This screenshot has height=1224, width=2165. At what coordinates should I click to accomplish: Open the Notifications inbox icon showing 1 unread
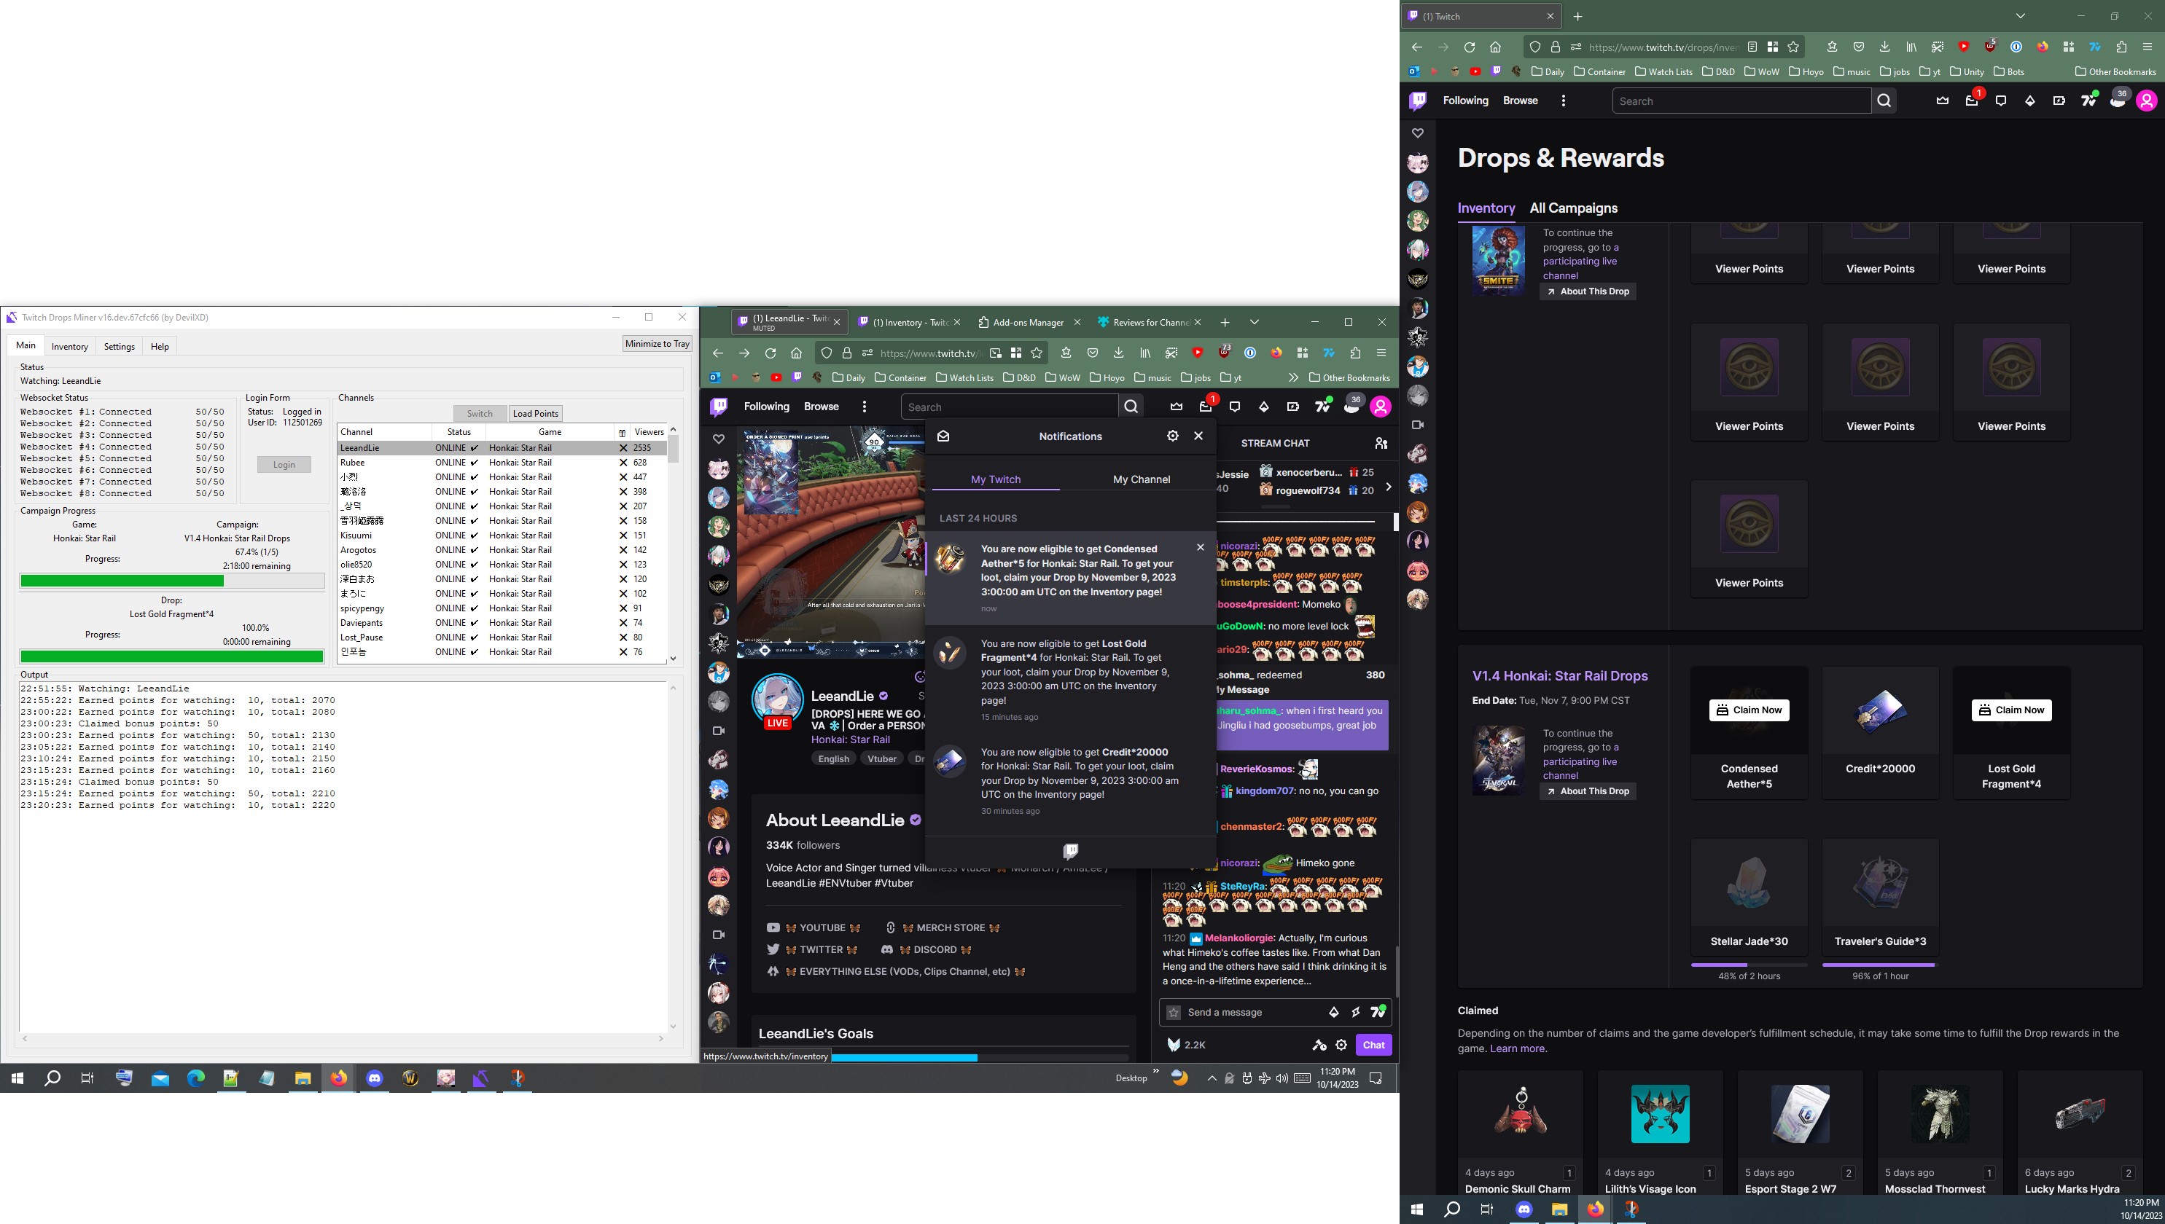1970,100
